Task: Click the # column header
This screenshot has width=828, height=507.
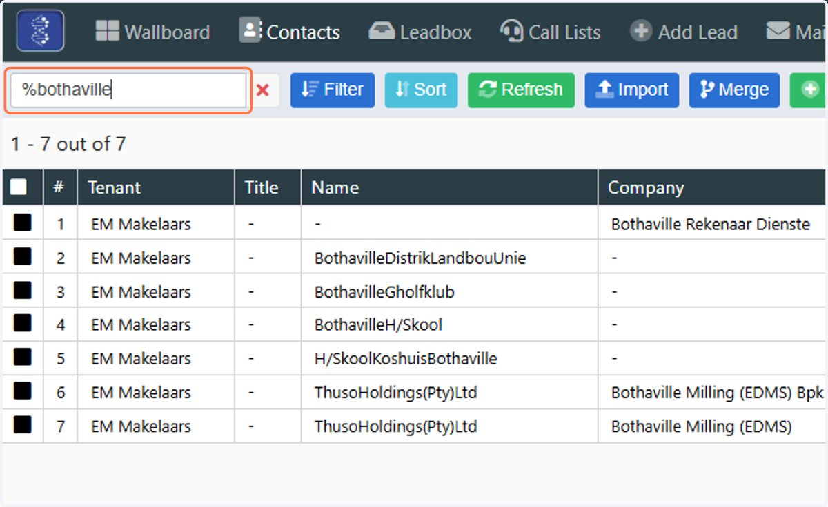Action: click(x=60, y=187)
